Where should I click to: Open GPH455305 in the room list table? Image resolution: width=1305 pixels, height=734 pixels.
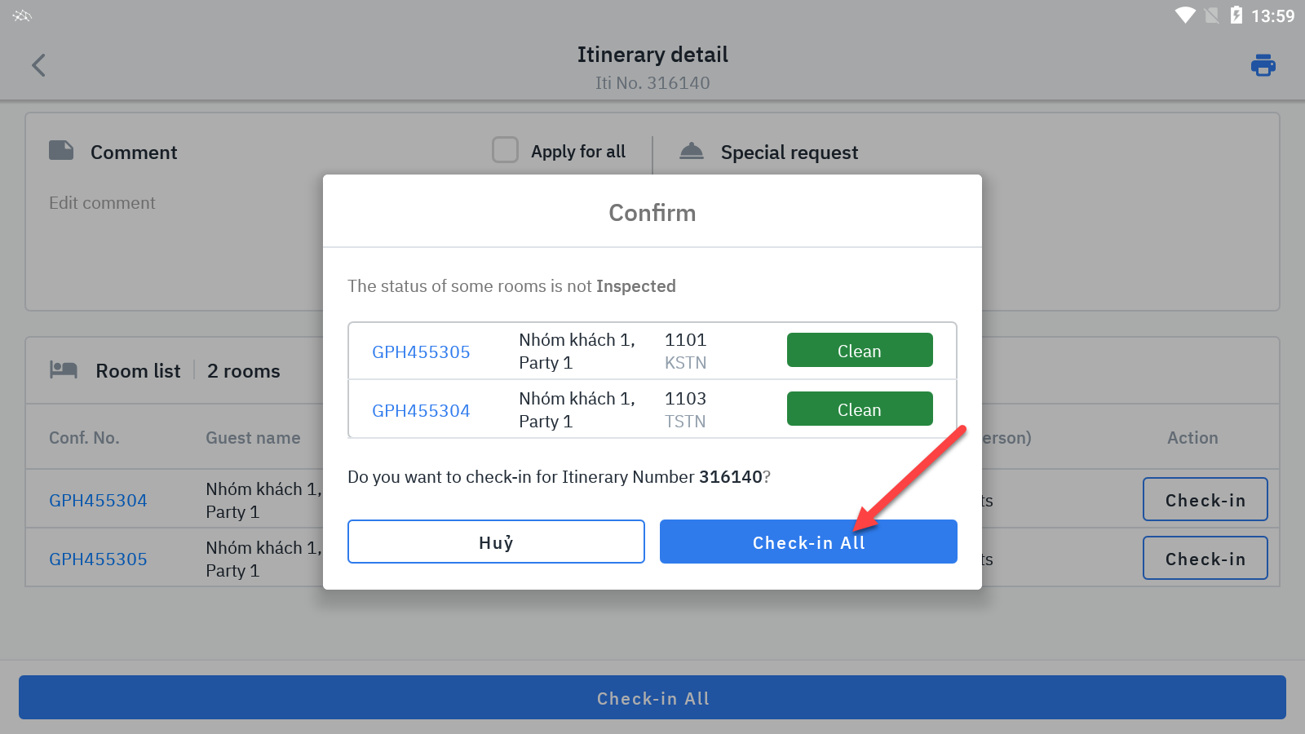98,559
